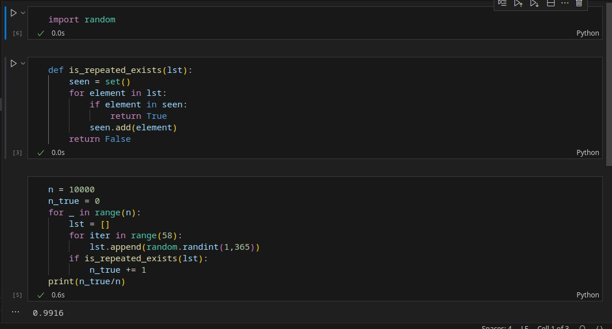Click the print(n_true/n) line
612x329 pixels.
point(87,281)
